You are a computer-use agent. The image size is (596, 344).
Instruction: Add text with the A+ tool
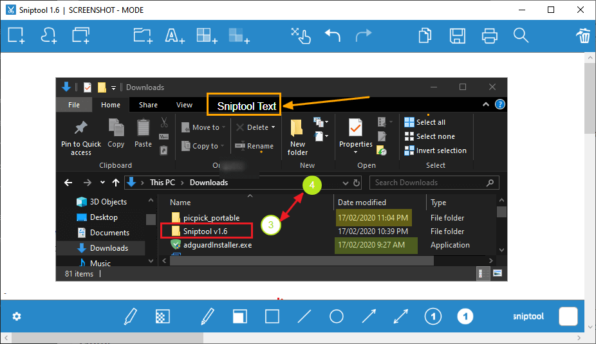(x=175, y=36)
